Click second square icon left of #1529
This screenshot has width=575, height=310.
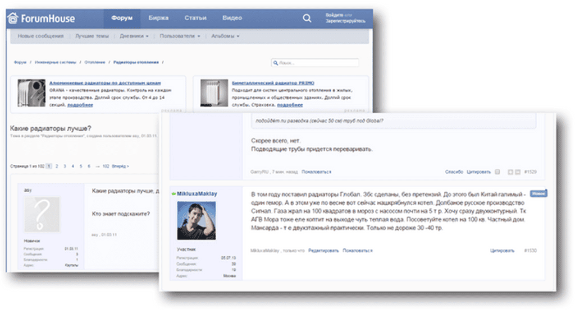tap(517, 172)
